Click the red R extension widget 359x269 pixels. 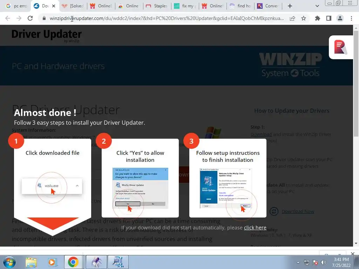[340, 47]
